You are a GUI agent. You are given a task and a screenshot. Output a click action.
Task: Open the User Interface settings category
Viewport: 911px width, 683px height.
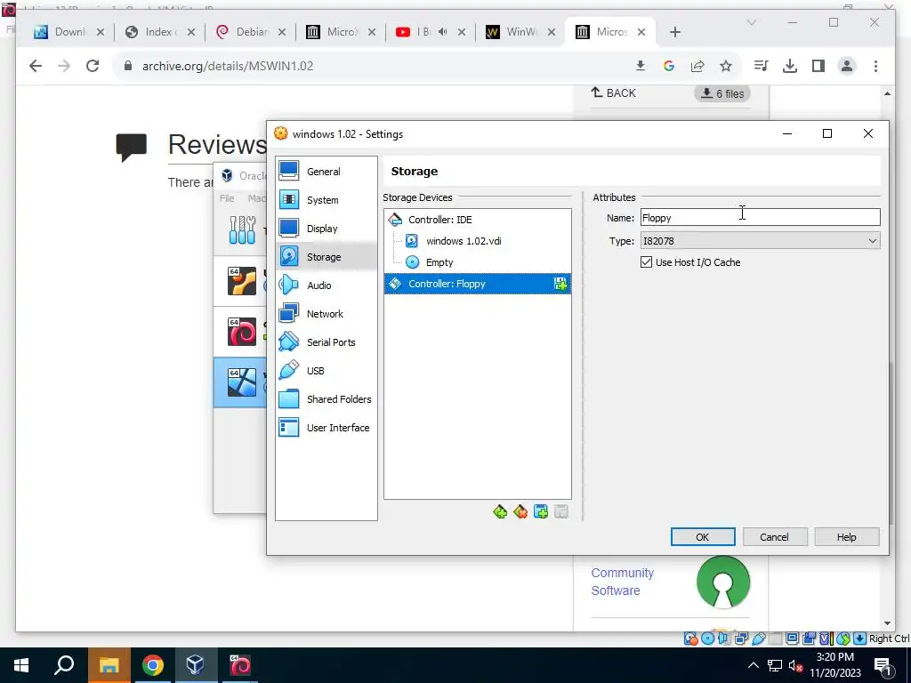(326, 428)
